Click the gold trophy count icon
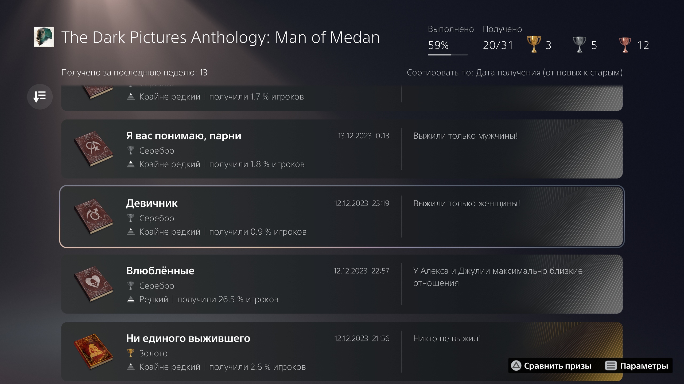Image resolution: width=684 pixels, height=384 pixels. point(534,45)
